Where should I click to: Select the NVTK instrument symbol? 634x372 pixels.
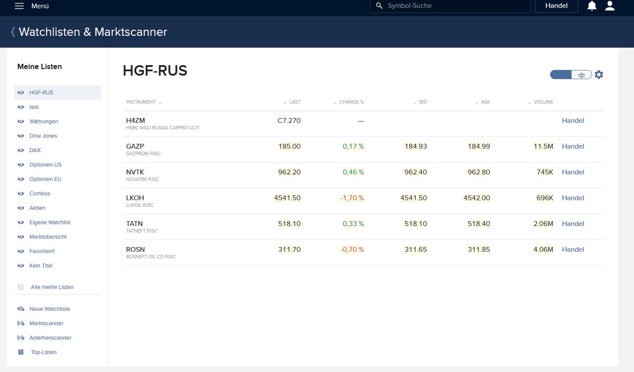pyautogui.click(x=135, y=172)
